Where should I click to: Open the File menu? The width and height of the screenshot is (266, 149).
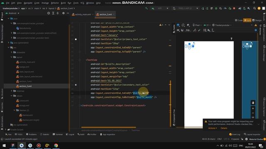coord(7,3)
